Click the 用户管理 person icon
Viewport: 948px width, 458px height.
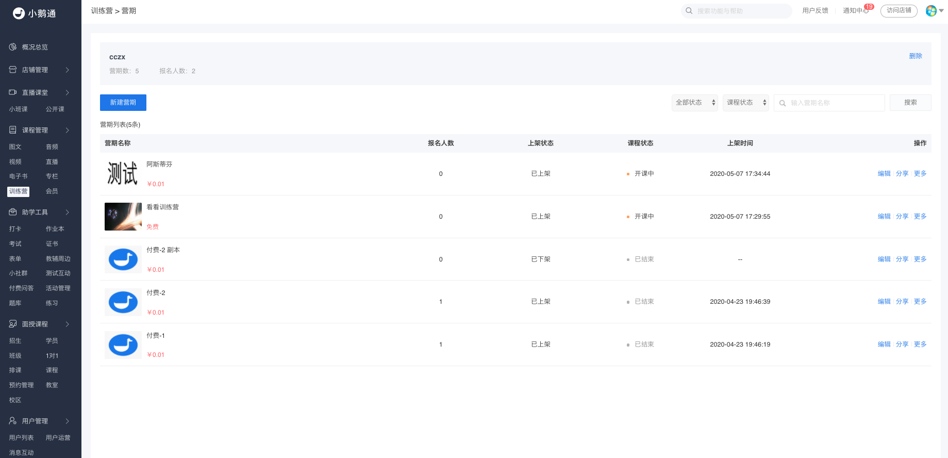13,421
